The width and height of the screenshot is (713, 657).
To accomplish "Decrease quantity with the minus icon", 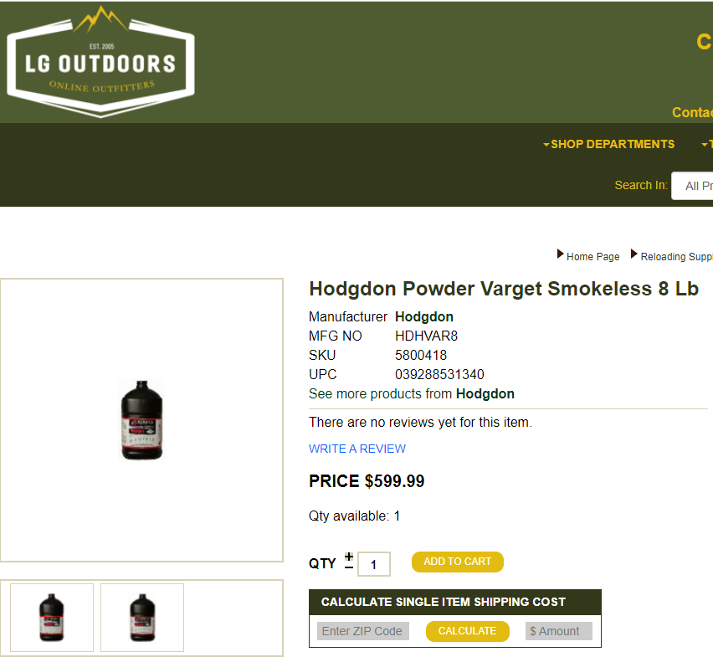I will click(349, 567).
